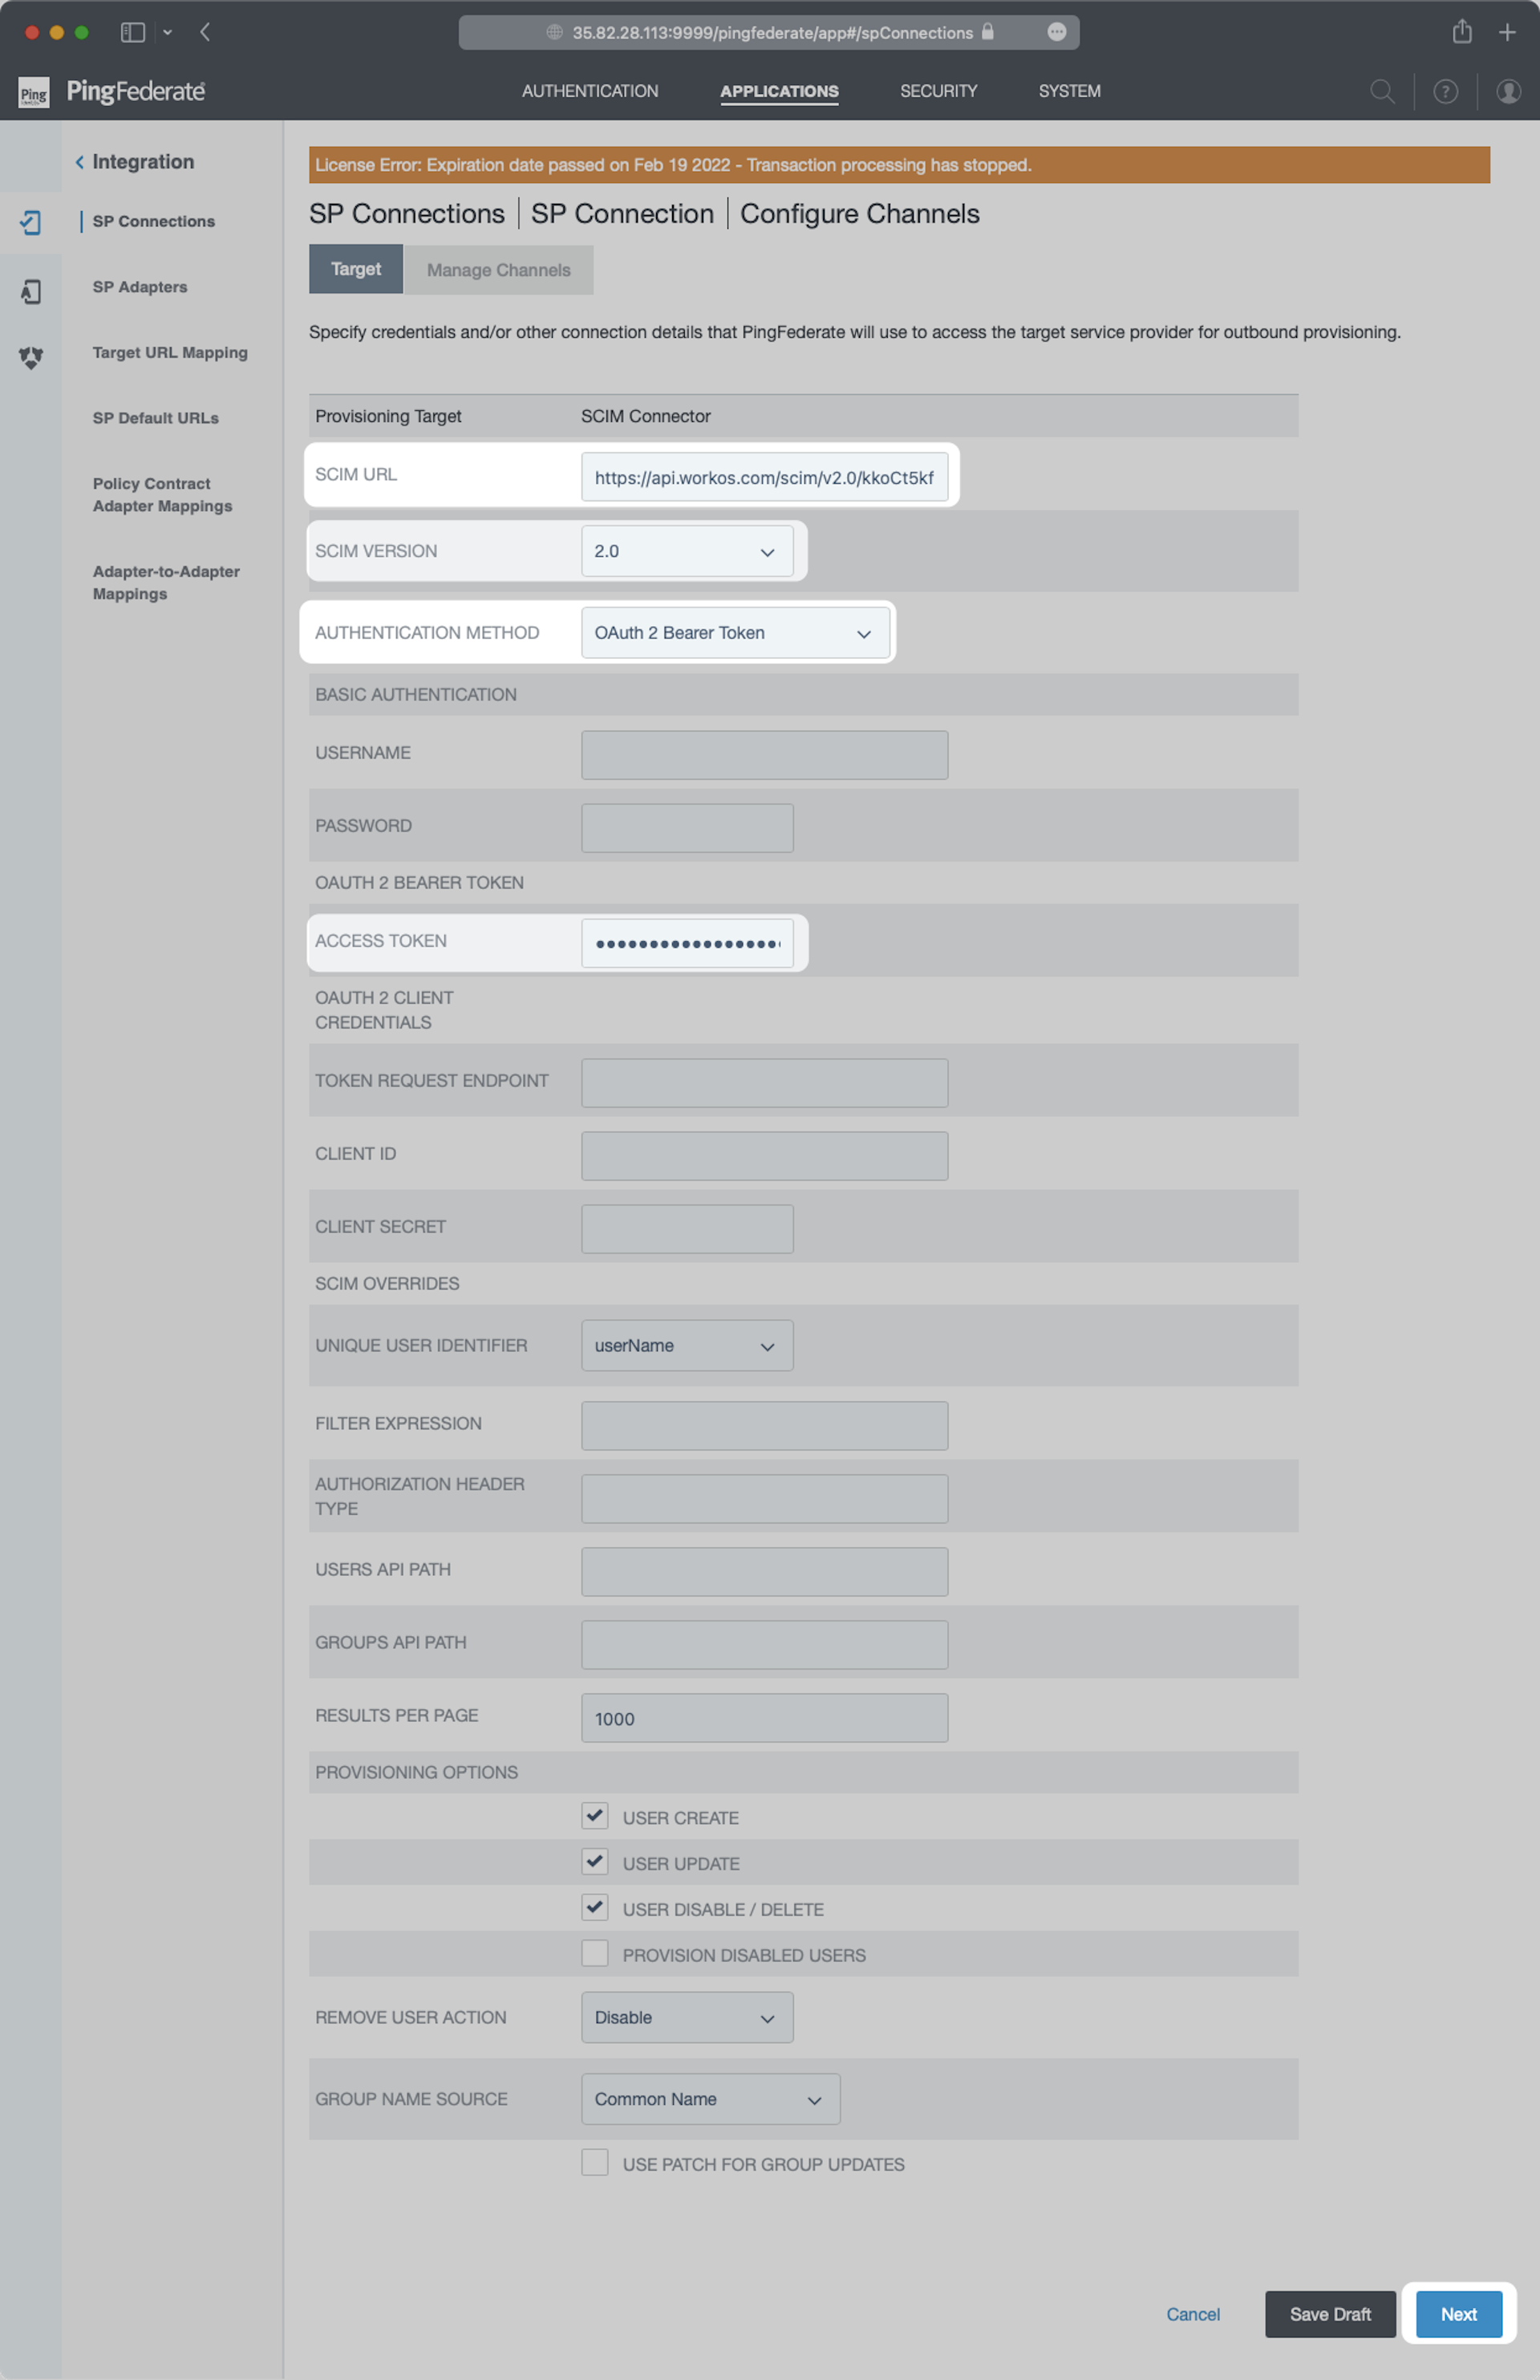This screenshot has width=1540, height=2380.
Task: Enable PROVISION DISABLED USERS checkbox
Action: (594, 1953)
